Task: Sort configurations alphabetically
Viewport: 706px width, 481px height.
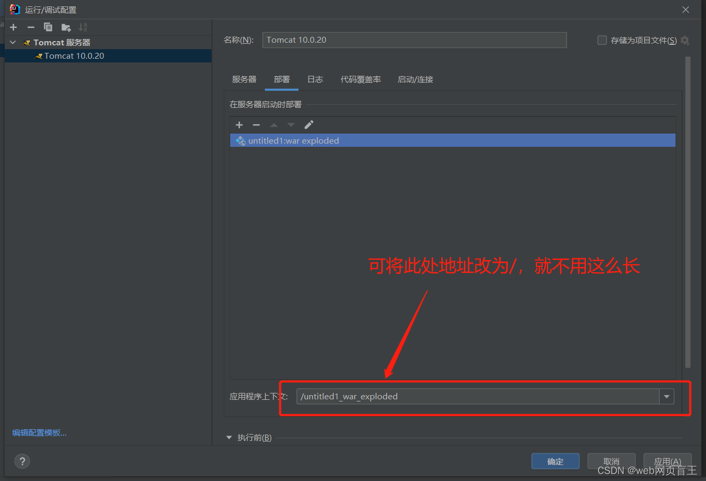Action: tap(83, 27)
